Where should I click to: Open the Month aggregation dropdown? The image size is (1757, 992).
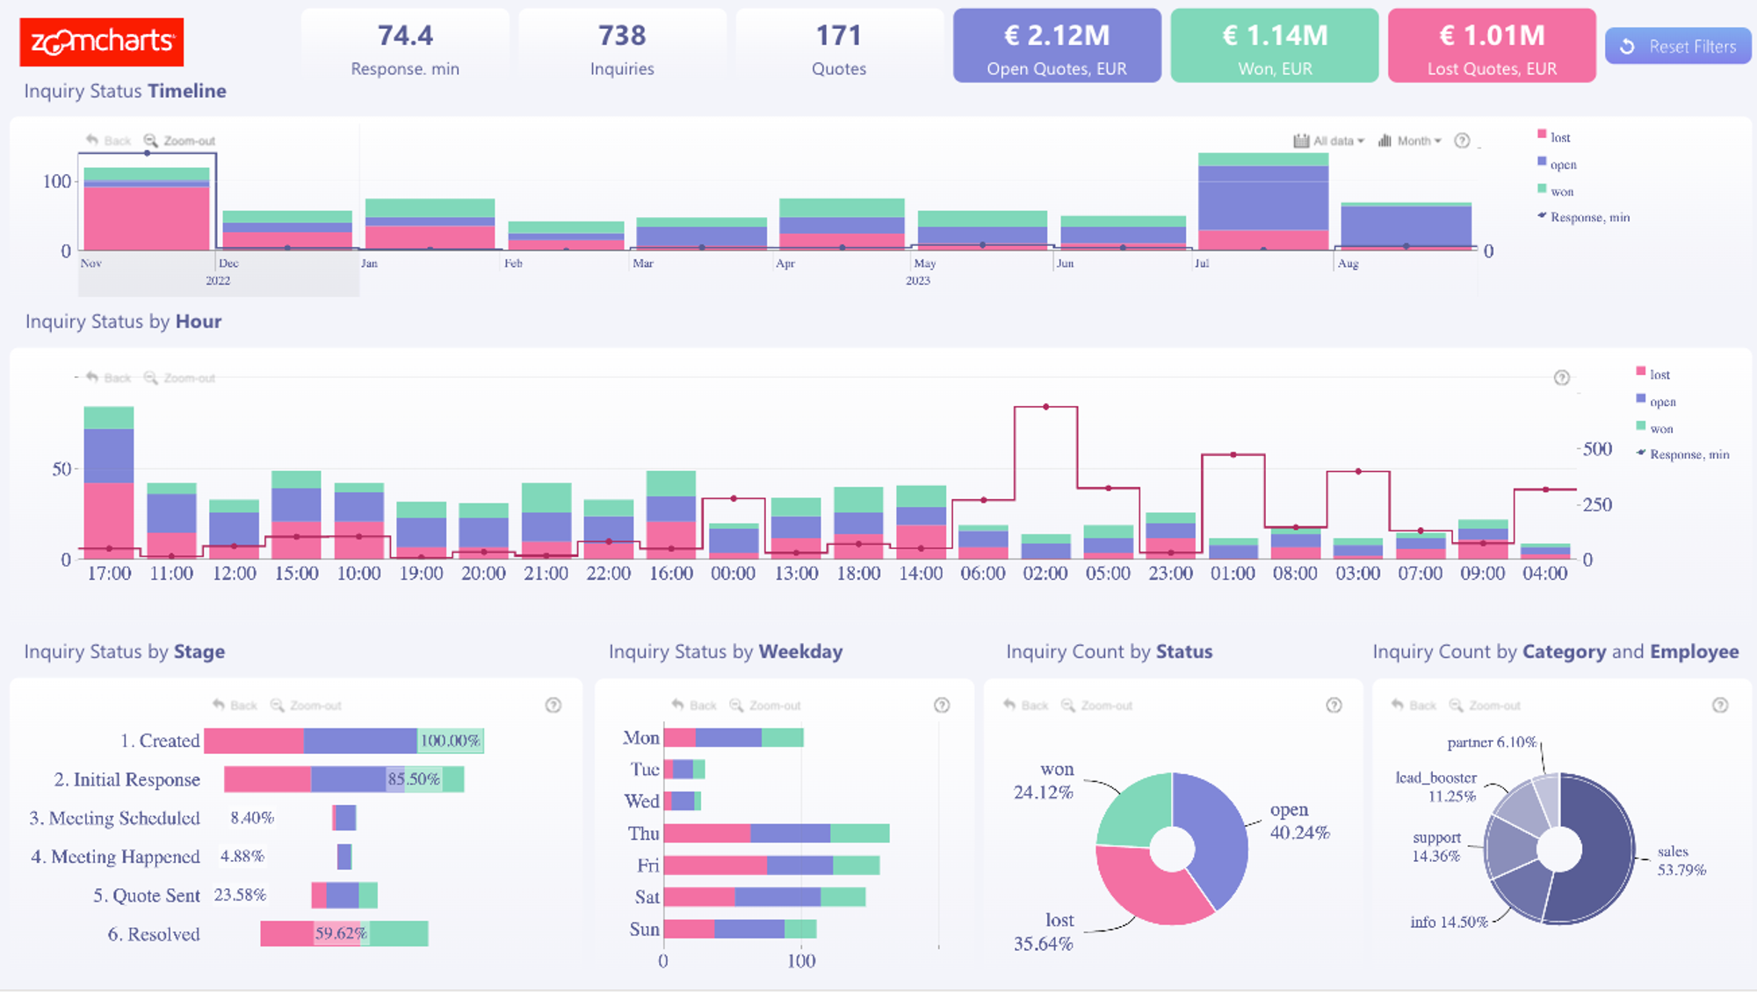1414,140
